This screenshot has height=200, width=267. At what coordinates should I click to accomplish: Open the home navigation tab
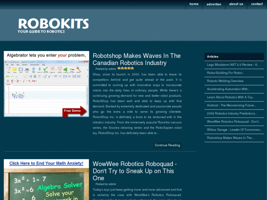[x=194, y=4]
